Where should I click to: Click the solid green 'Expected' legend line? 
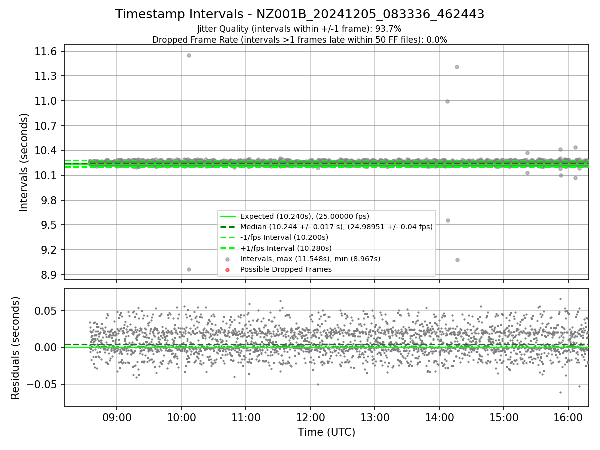point(227,216)
